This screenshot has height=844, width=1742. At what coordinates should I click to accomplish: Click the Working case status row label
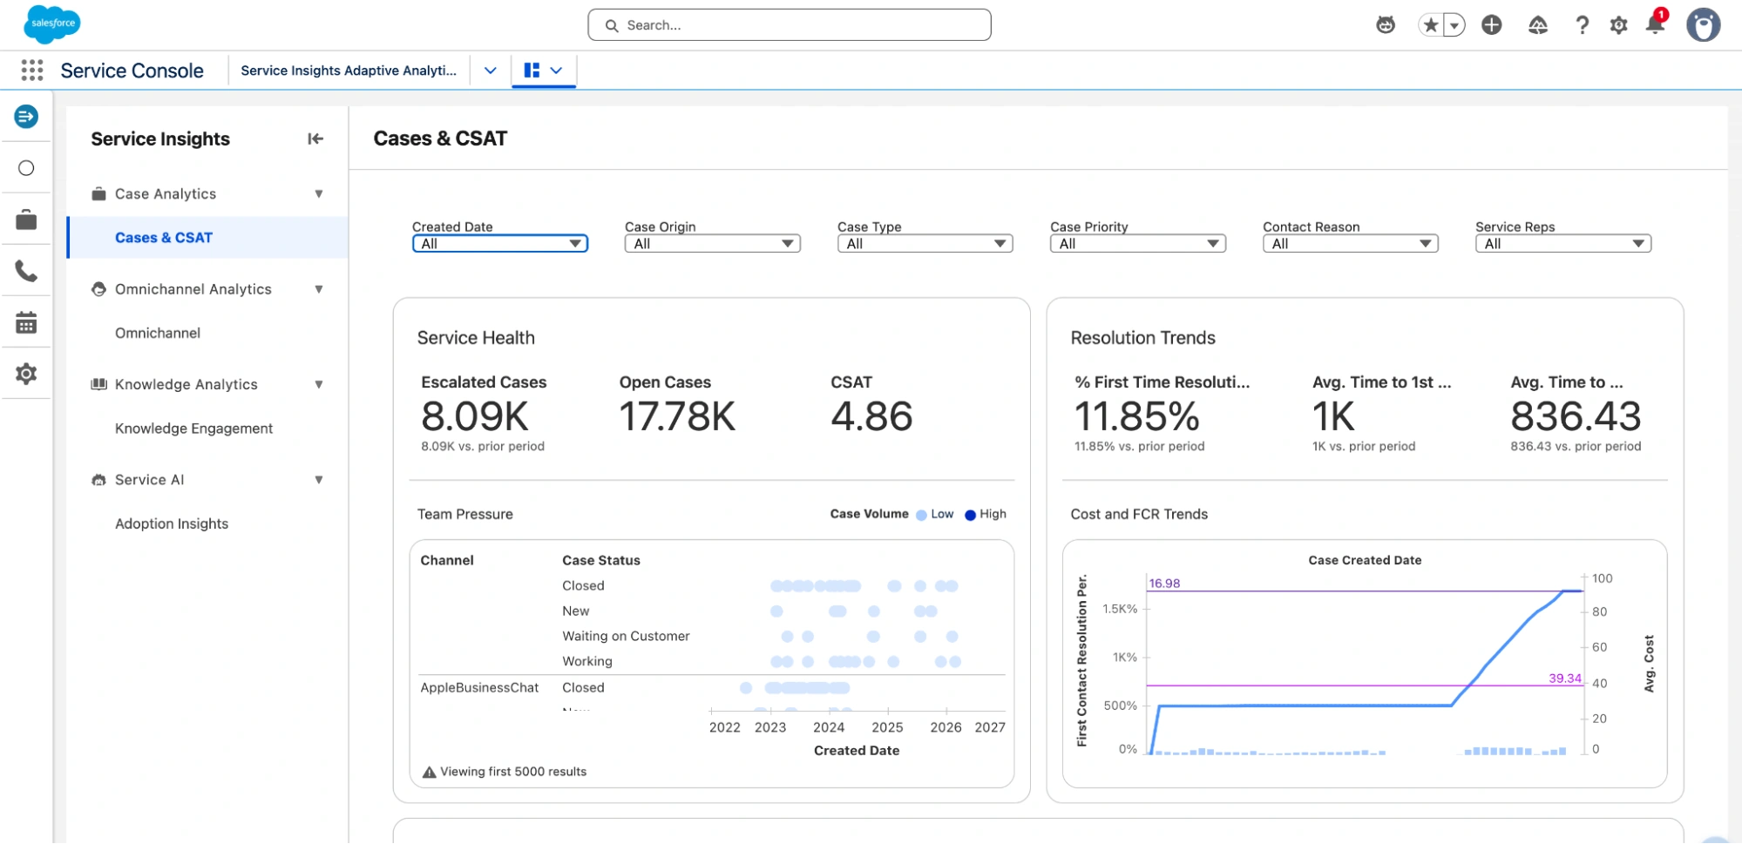(x=587, y=662)
